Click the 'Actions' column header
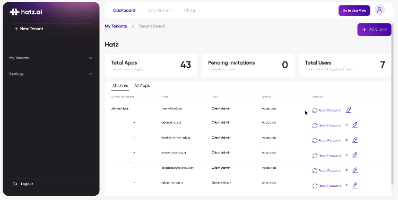398x200 pixels. tap(317, 97)
